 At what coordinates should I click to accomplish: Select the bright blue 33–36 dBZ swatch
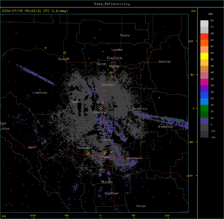[204, 95]
